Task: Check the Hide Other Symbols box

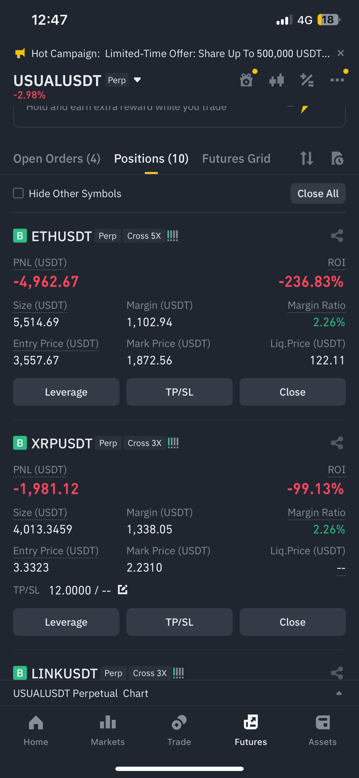Action: point(18,193)
